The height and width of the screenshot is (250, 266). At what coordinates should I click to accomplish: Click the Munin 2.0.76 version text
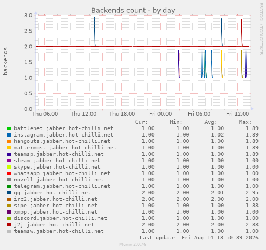click(x=133, y=244)
